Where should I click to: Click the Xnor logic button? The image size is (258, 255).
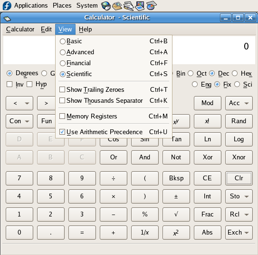point(239,157)
